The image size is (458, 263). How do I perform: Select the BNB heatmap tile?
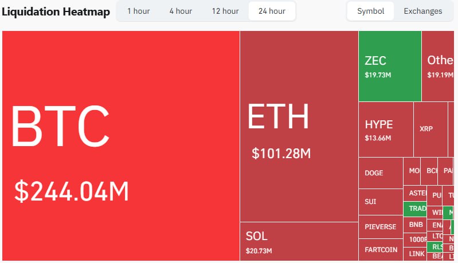[416, 224]
